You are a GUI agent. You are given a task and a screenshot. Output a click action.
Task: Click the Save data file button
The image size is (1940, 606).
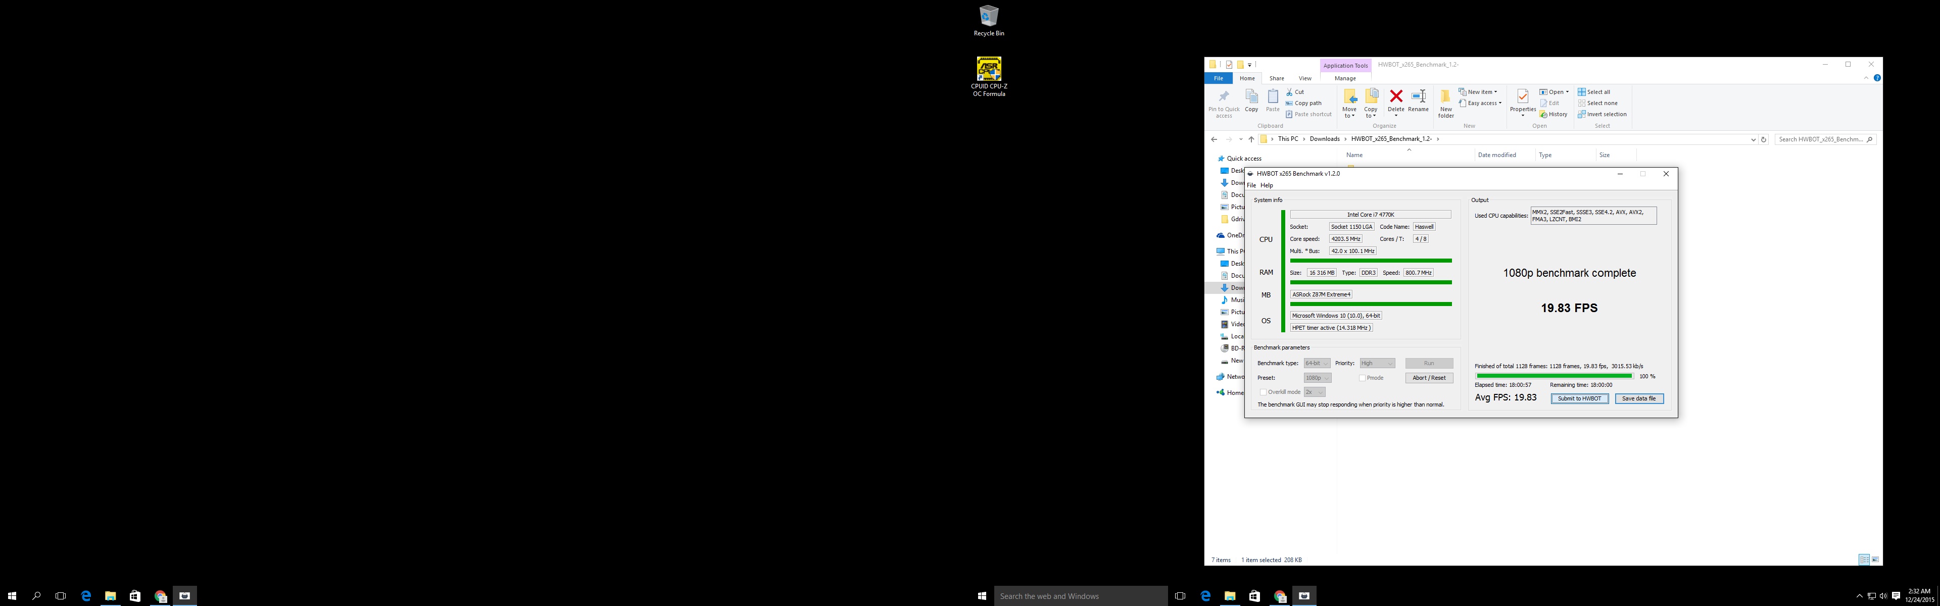click(1639, 399)
